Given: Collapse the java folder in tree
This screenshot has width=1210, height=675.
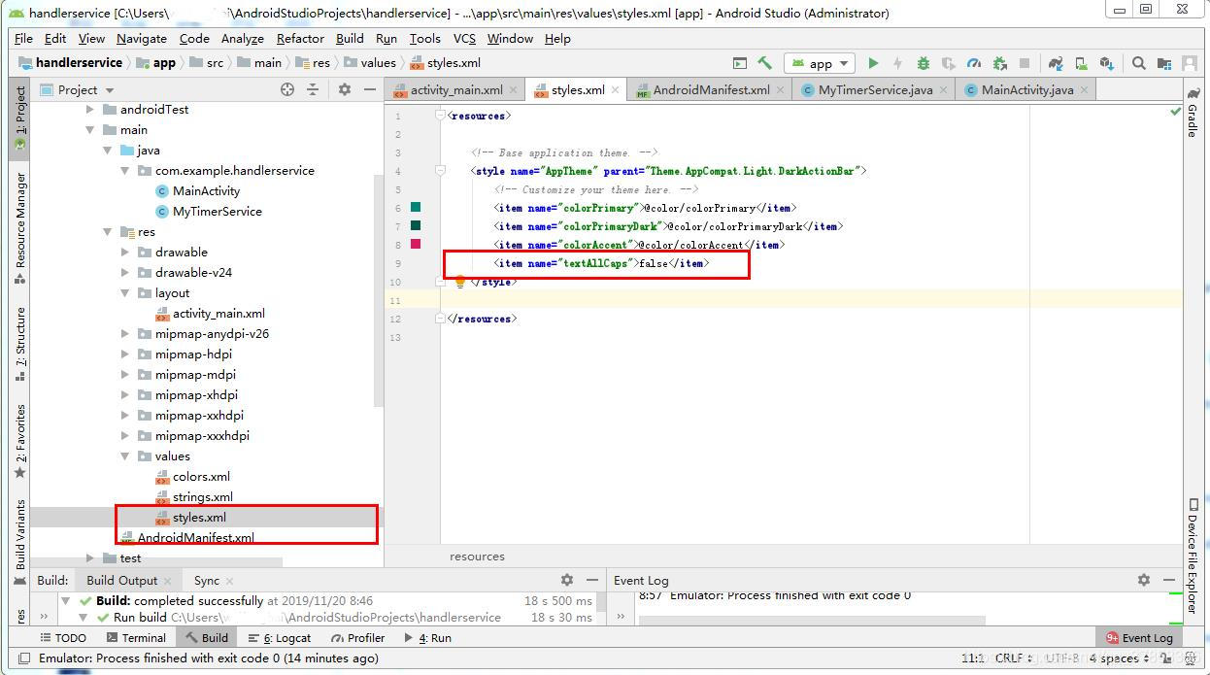Looking at the screenshot, I should (108, 151).
